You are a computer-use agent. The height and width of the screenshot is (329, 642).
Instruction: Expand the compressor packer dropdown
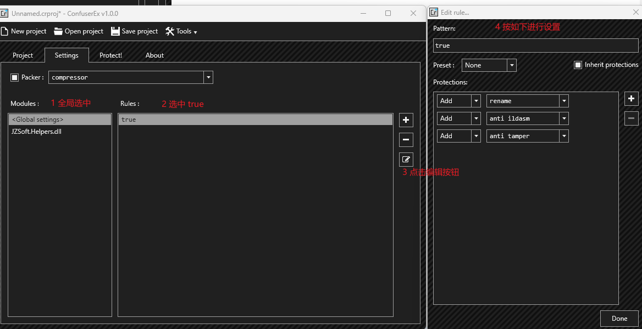pyautogui.click(x=208, y=77)
